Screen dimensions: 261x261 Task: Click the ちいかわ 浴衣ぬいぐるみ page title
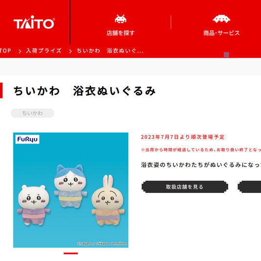[85, 91]
